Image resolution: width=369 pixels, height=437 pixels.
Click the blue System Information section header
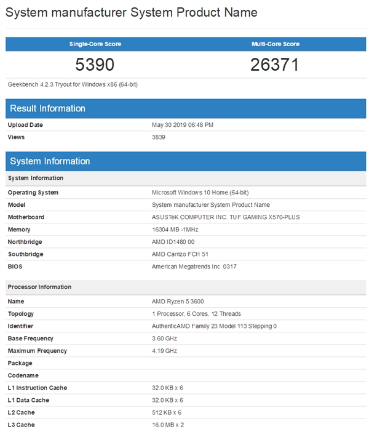(x=50, y=161)
